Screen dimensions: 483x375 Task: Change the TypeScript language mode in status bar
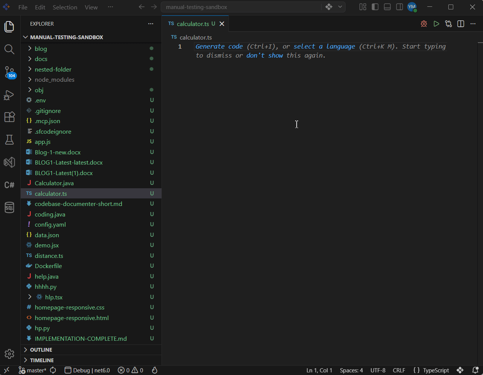(x=436, y=370)
